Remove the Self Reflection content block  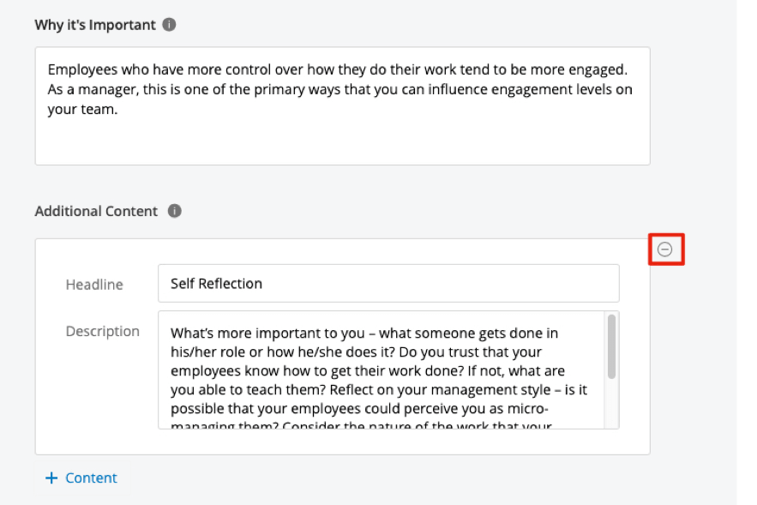coord(665,249)
